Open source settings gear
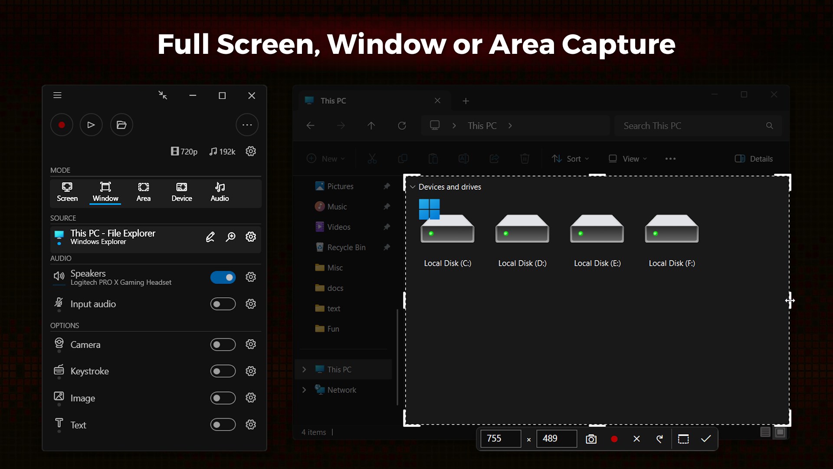The width and height of the screenshot is (833, 469). click(251, 237)
